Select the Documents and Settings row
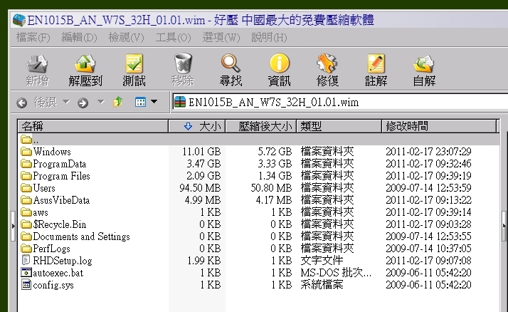This screenshot has width=508, height=312. point(259,236)
